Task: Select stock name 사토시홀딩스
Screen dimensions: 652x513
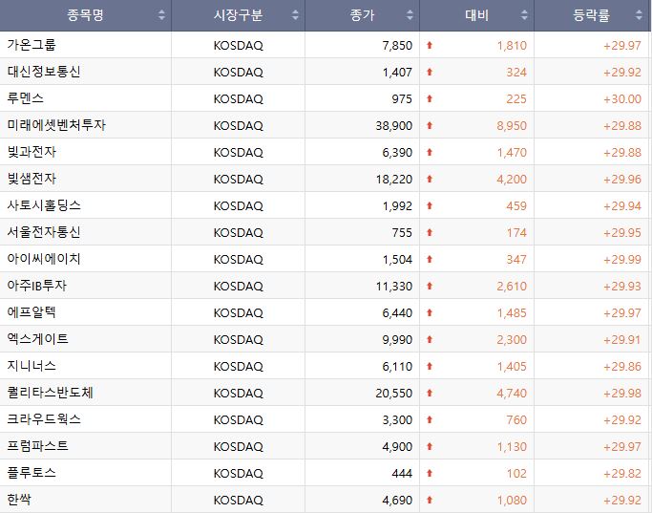Action: [44, 205]
